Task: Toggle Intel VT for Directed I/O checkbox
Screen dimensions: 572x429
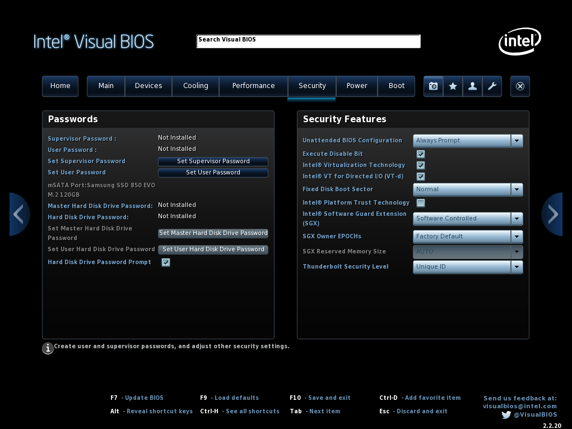Action: [421, 177]
